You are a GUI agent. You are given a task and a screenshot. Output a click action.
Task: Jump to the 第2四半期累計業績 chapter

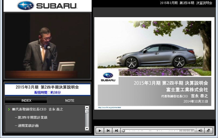31,118
